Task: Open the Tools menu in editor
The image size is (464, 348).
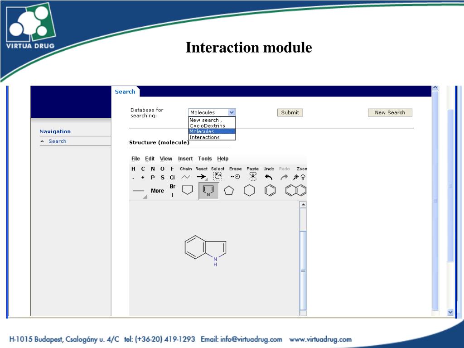Action: [205, 159]
